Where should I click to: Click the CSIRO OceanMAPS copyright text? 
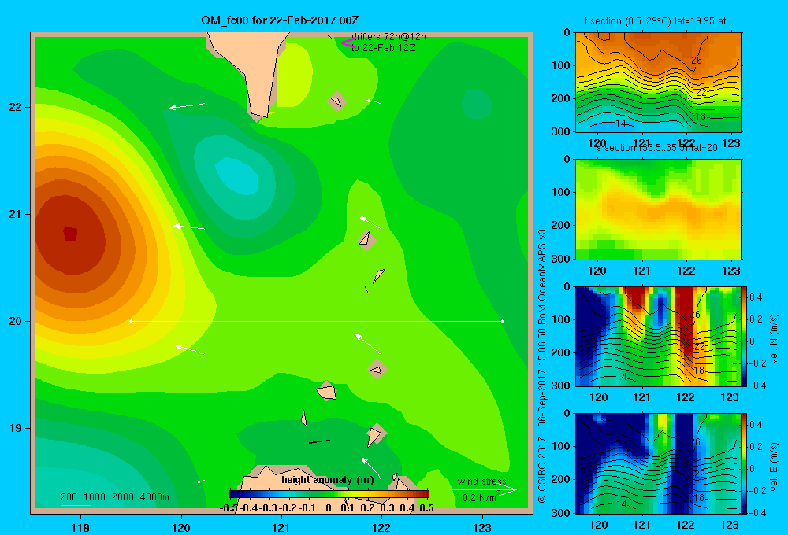coord(542,366)
